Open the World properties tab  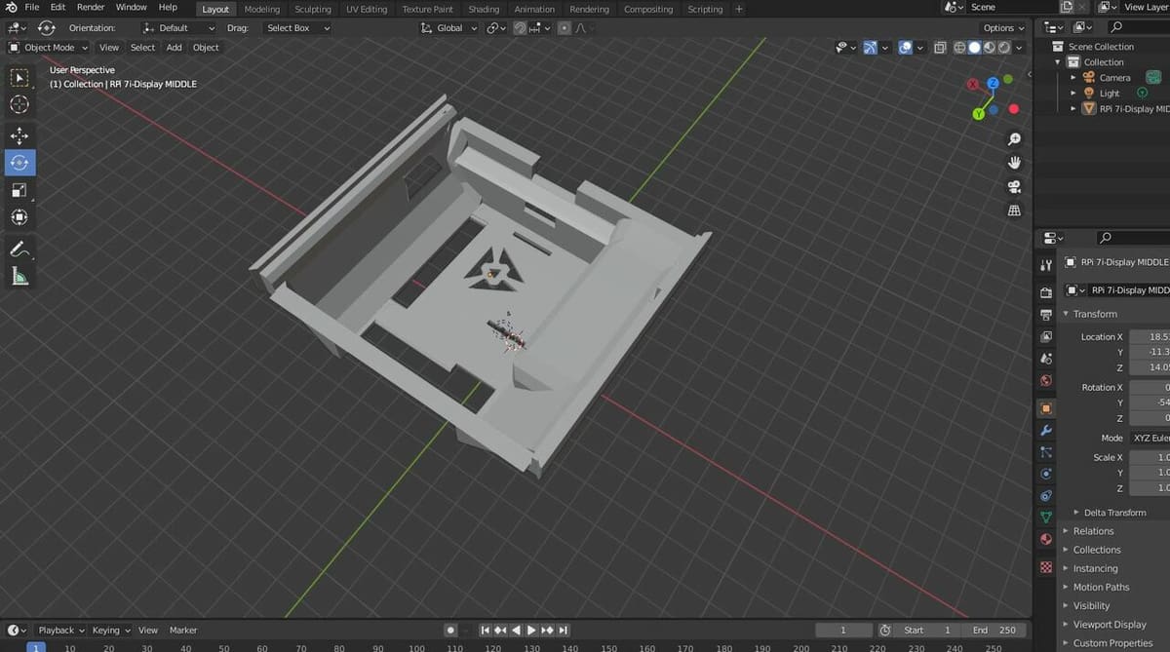pyautogui.click(x=1046, y=381)
